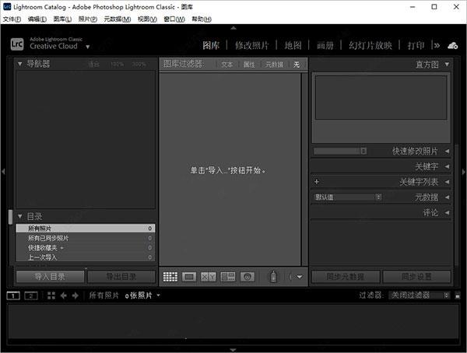Switch to the 画册 module

coord(325,46)
